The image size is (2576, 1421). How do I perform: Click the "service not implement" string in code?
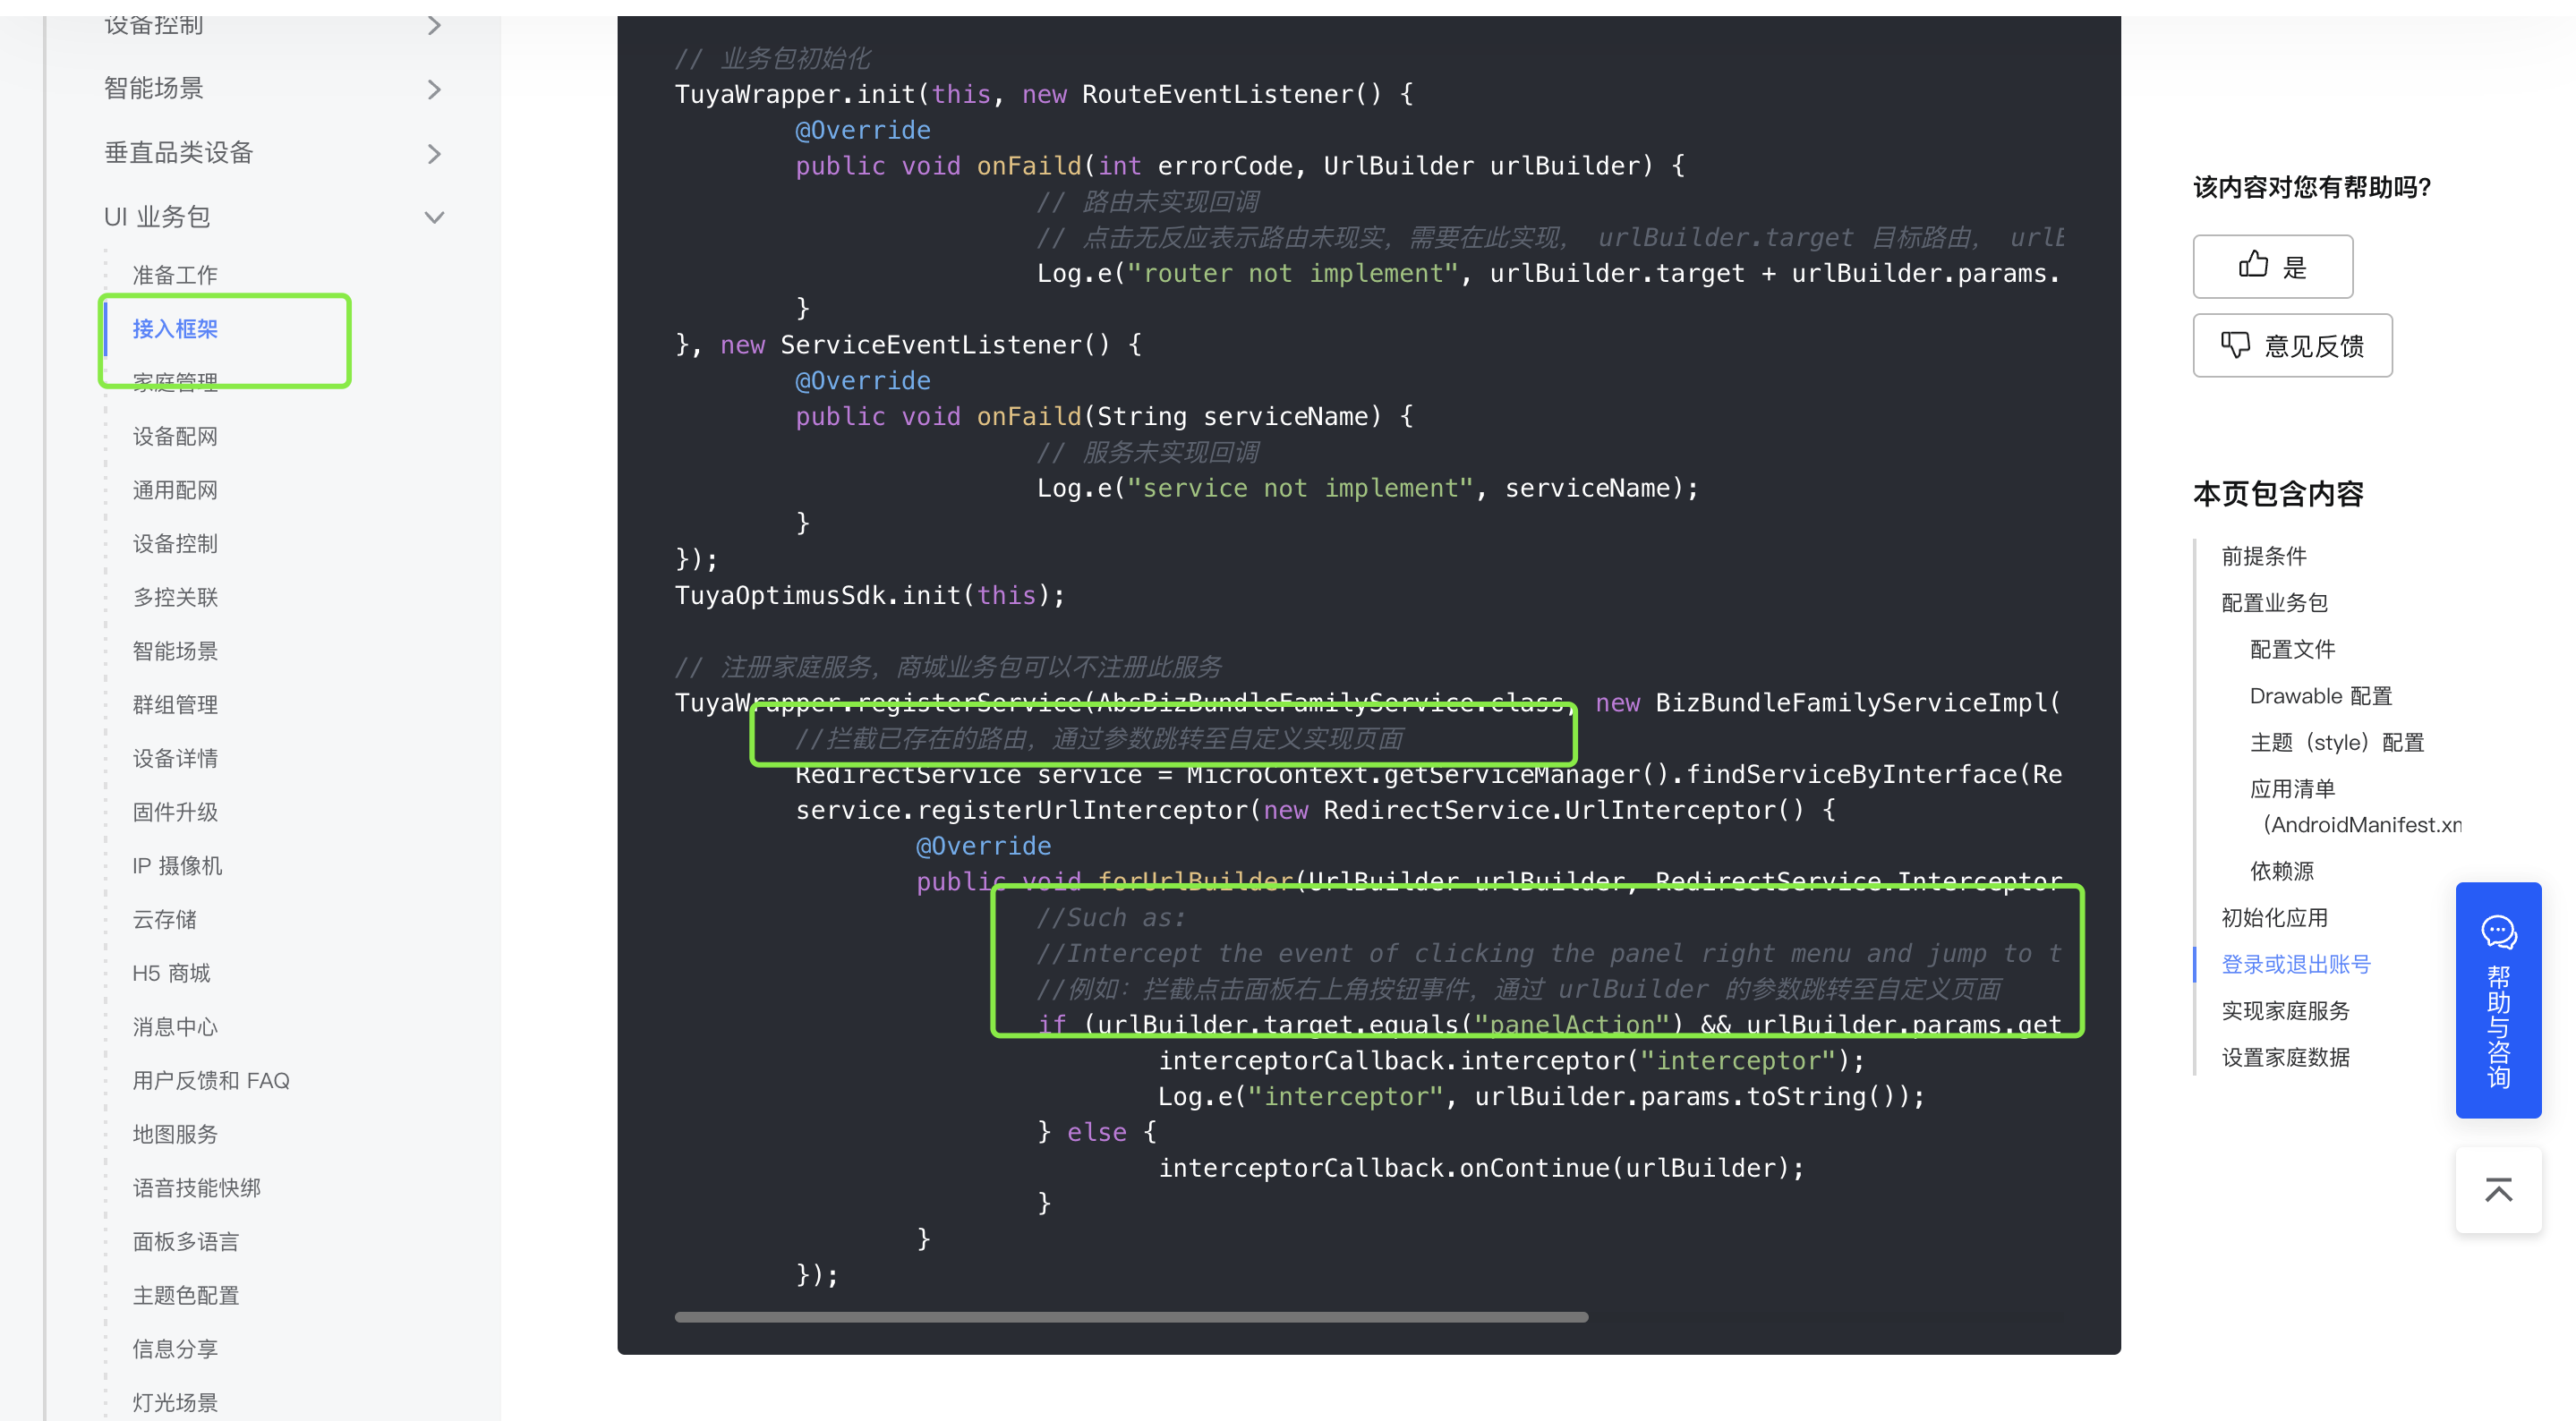tap(1301, 488)
